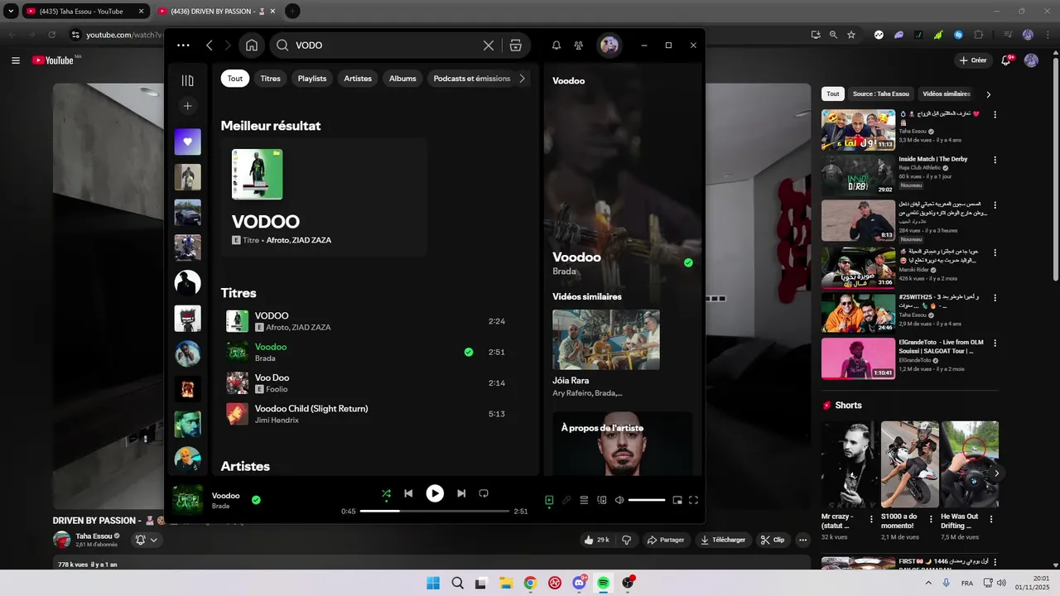Skip to previous track
The height and width of the screenshot is (596, 1060).
tap(408, 493)
